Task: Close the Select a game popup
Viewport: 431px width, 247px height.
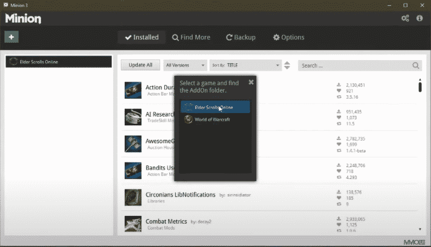Action: point(251,82)
